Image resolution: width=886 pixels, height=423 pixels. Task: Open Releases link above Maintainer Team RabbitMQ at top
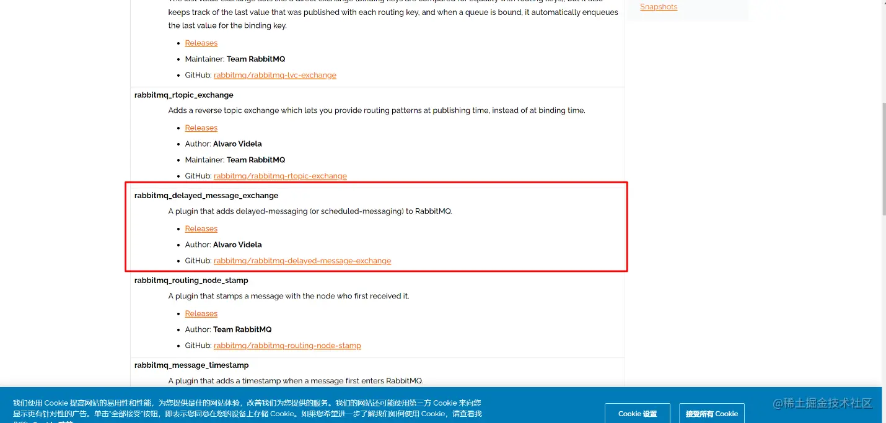tap(201, 43)
